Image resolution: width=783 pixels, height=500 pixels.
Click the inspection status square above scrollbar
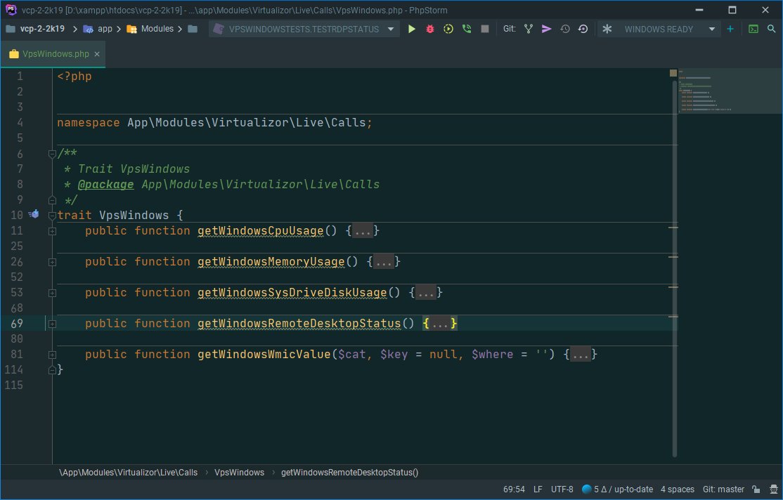[x=673, y=73]
